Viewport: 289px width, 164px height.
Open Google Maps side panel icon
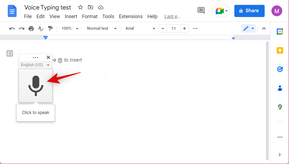pyautogui.click(x=280, y=107)
